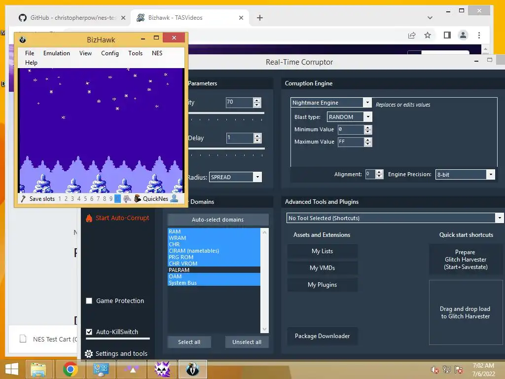
Task: Bookmark this tab with the star icon
Action: tap(428, 35)
